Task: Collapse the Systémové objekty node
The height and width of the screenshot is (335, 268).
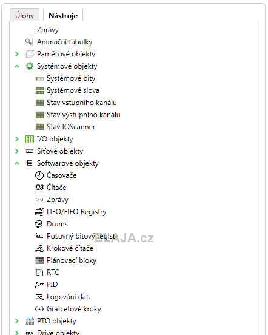Action: coord(17,66)
